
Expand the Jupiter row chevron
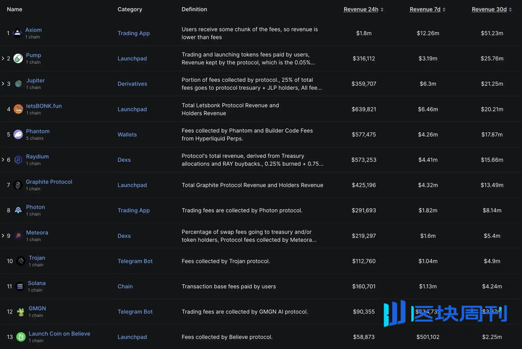coord(3,84)
